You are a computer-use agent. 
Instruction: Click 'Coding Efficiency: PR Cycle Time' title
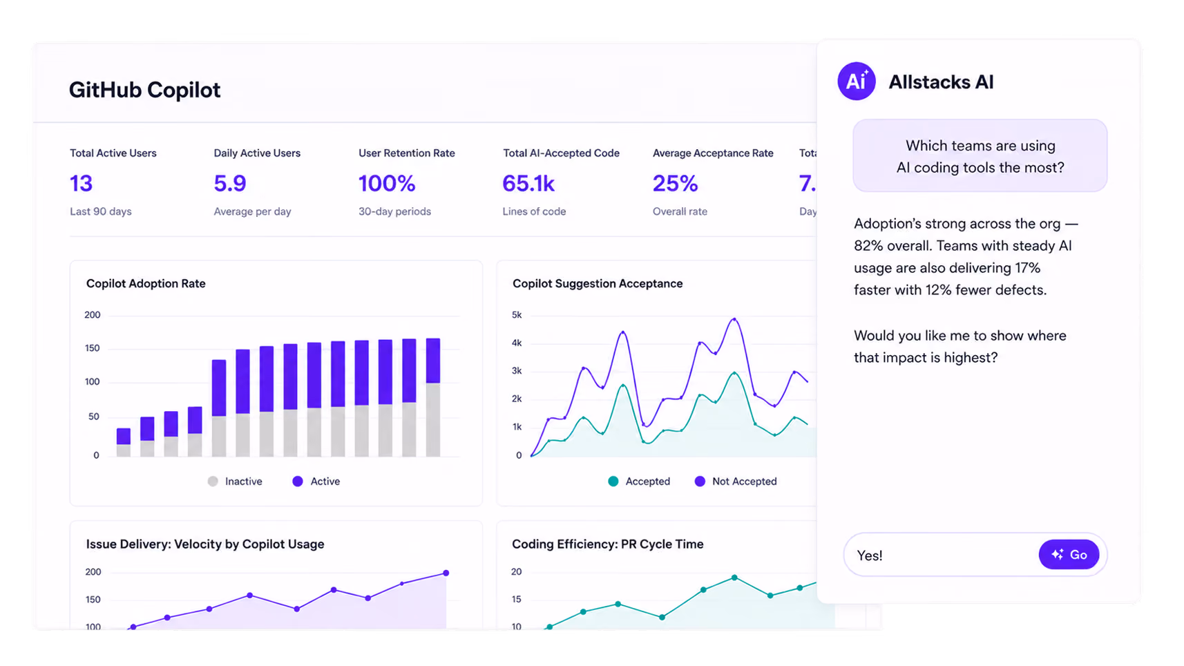(x=608, y=544)
